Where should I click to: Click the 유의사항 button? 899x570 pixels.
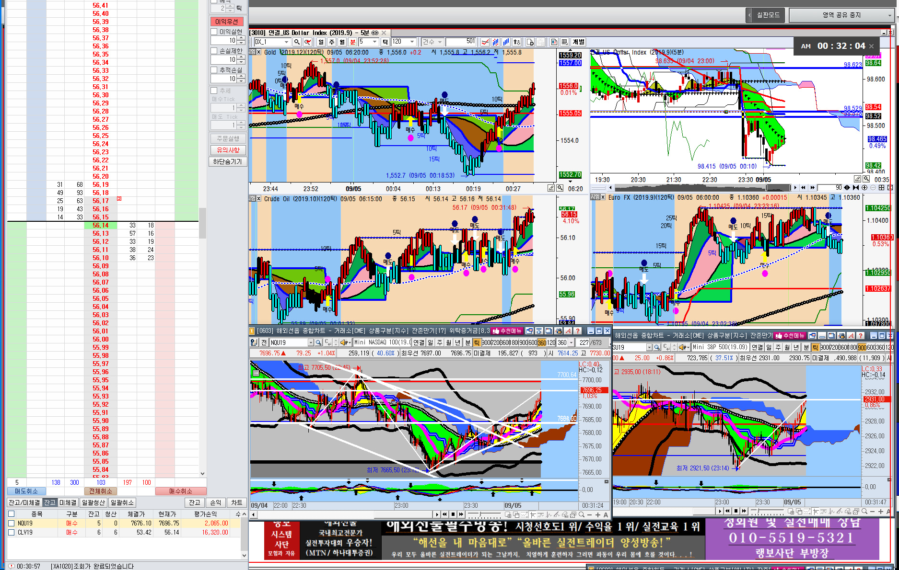click(x=228, y=150)
